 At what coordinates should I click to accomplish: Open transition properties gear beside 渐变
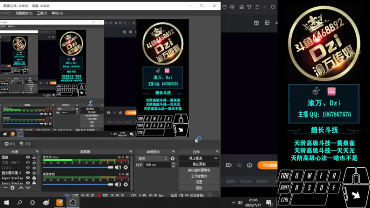point(173,159)
